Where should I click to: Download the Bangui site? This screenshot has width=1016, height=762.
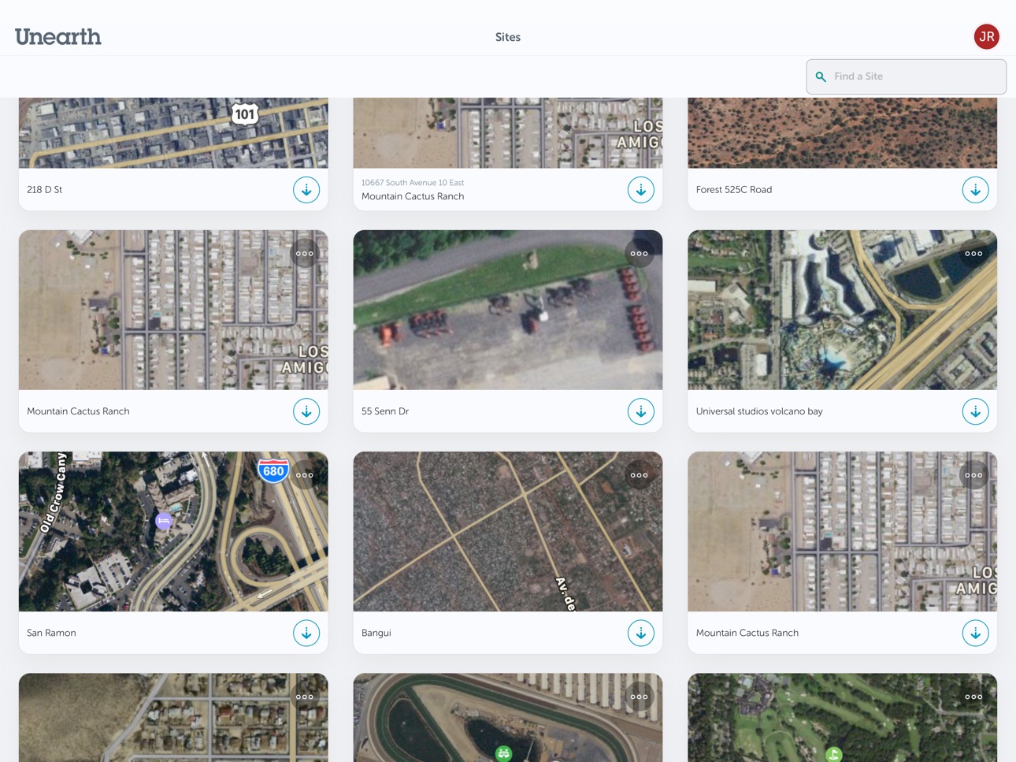[x=641, y=633]
